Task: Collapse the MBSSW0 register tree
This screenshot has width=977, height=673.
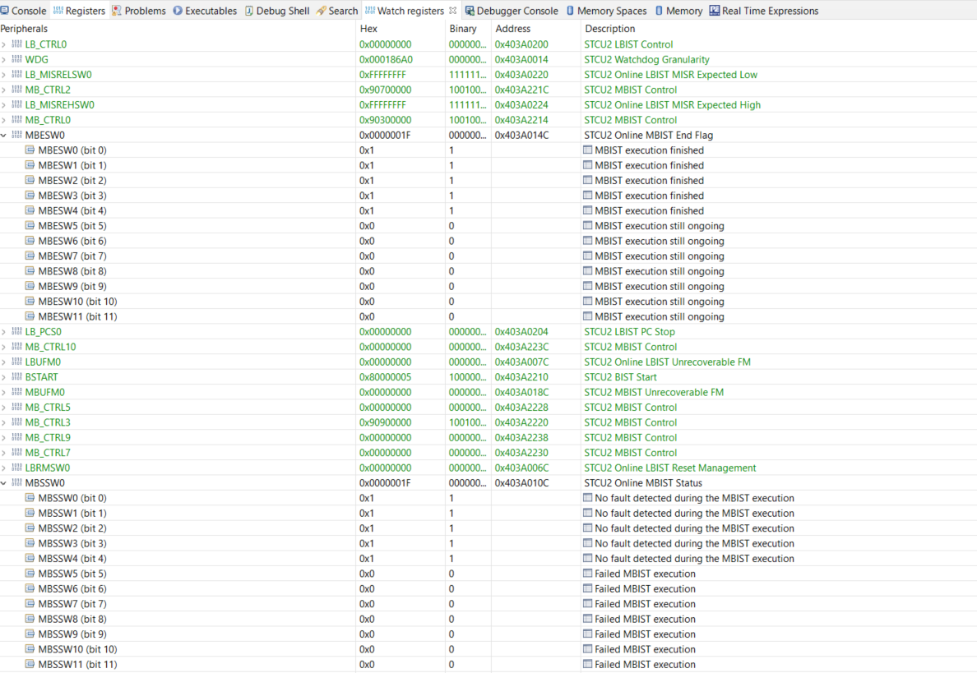Action: tap(5, 482)
